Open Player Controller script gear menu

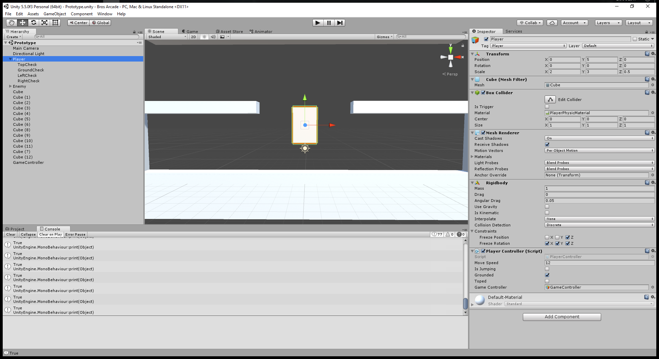653,251
